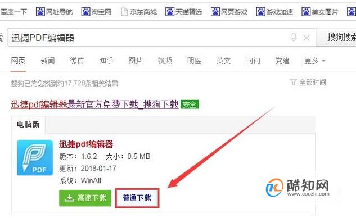Open the 淘宝网 bookmark
This screenshot has height=218, width=356.
tap(96, 12)
